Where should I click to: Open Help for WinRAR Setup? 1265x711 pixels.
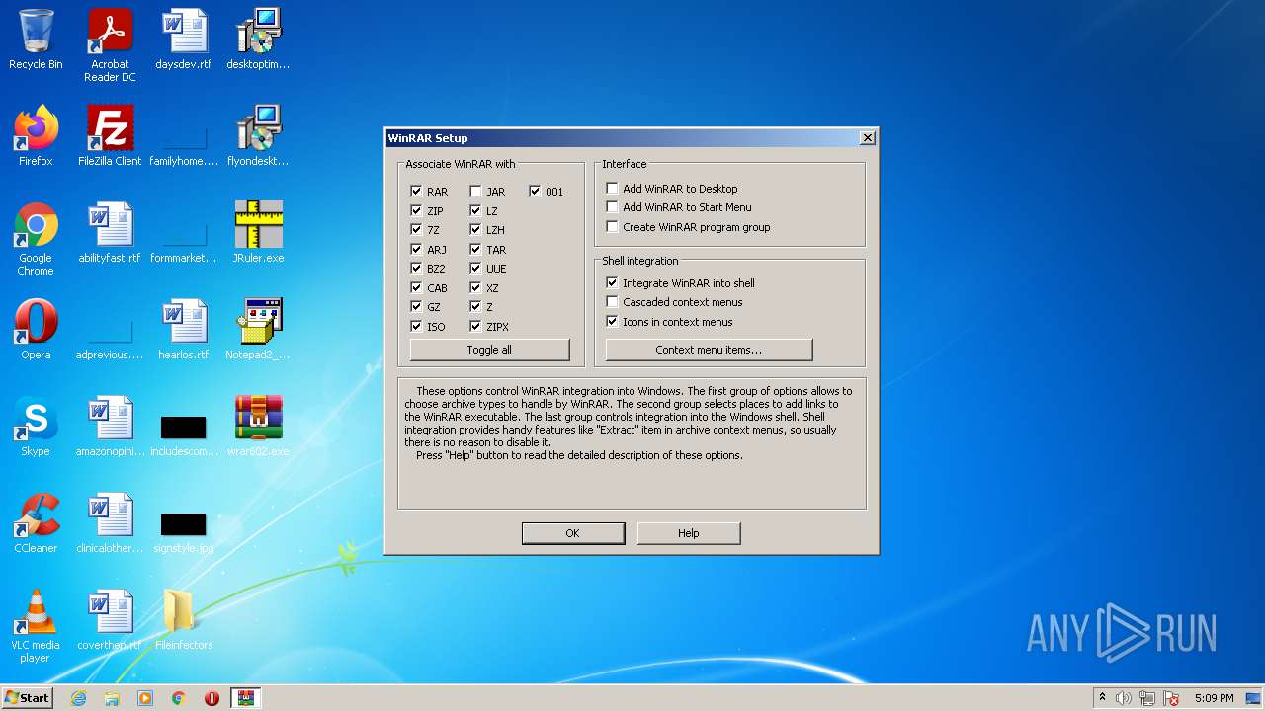[x=688, y=533]
